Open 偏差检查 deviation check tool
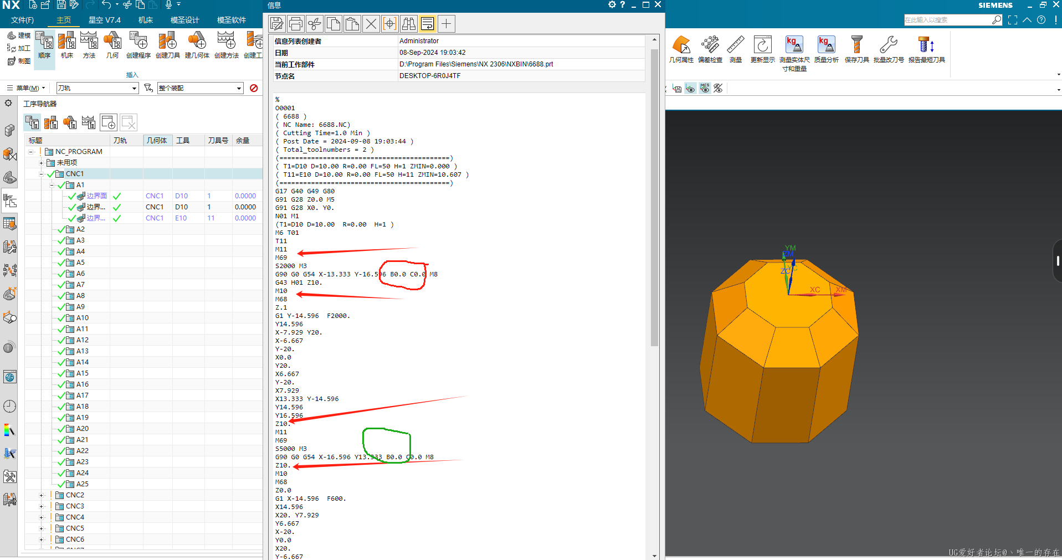 [710, 49]
